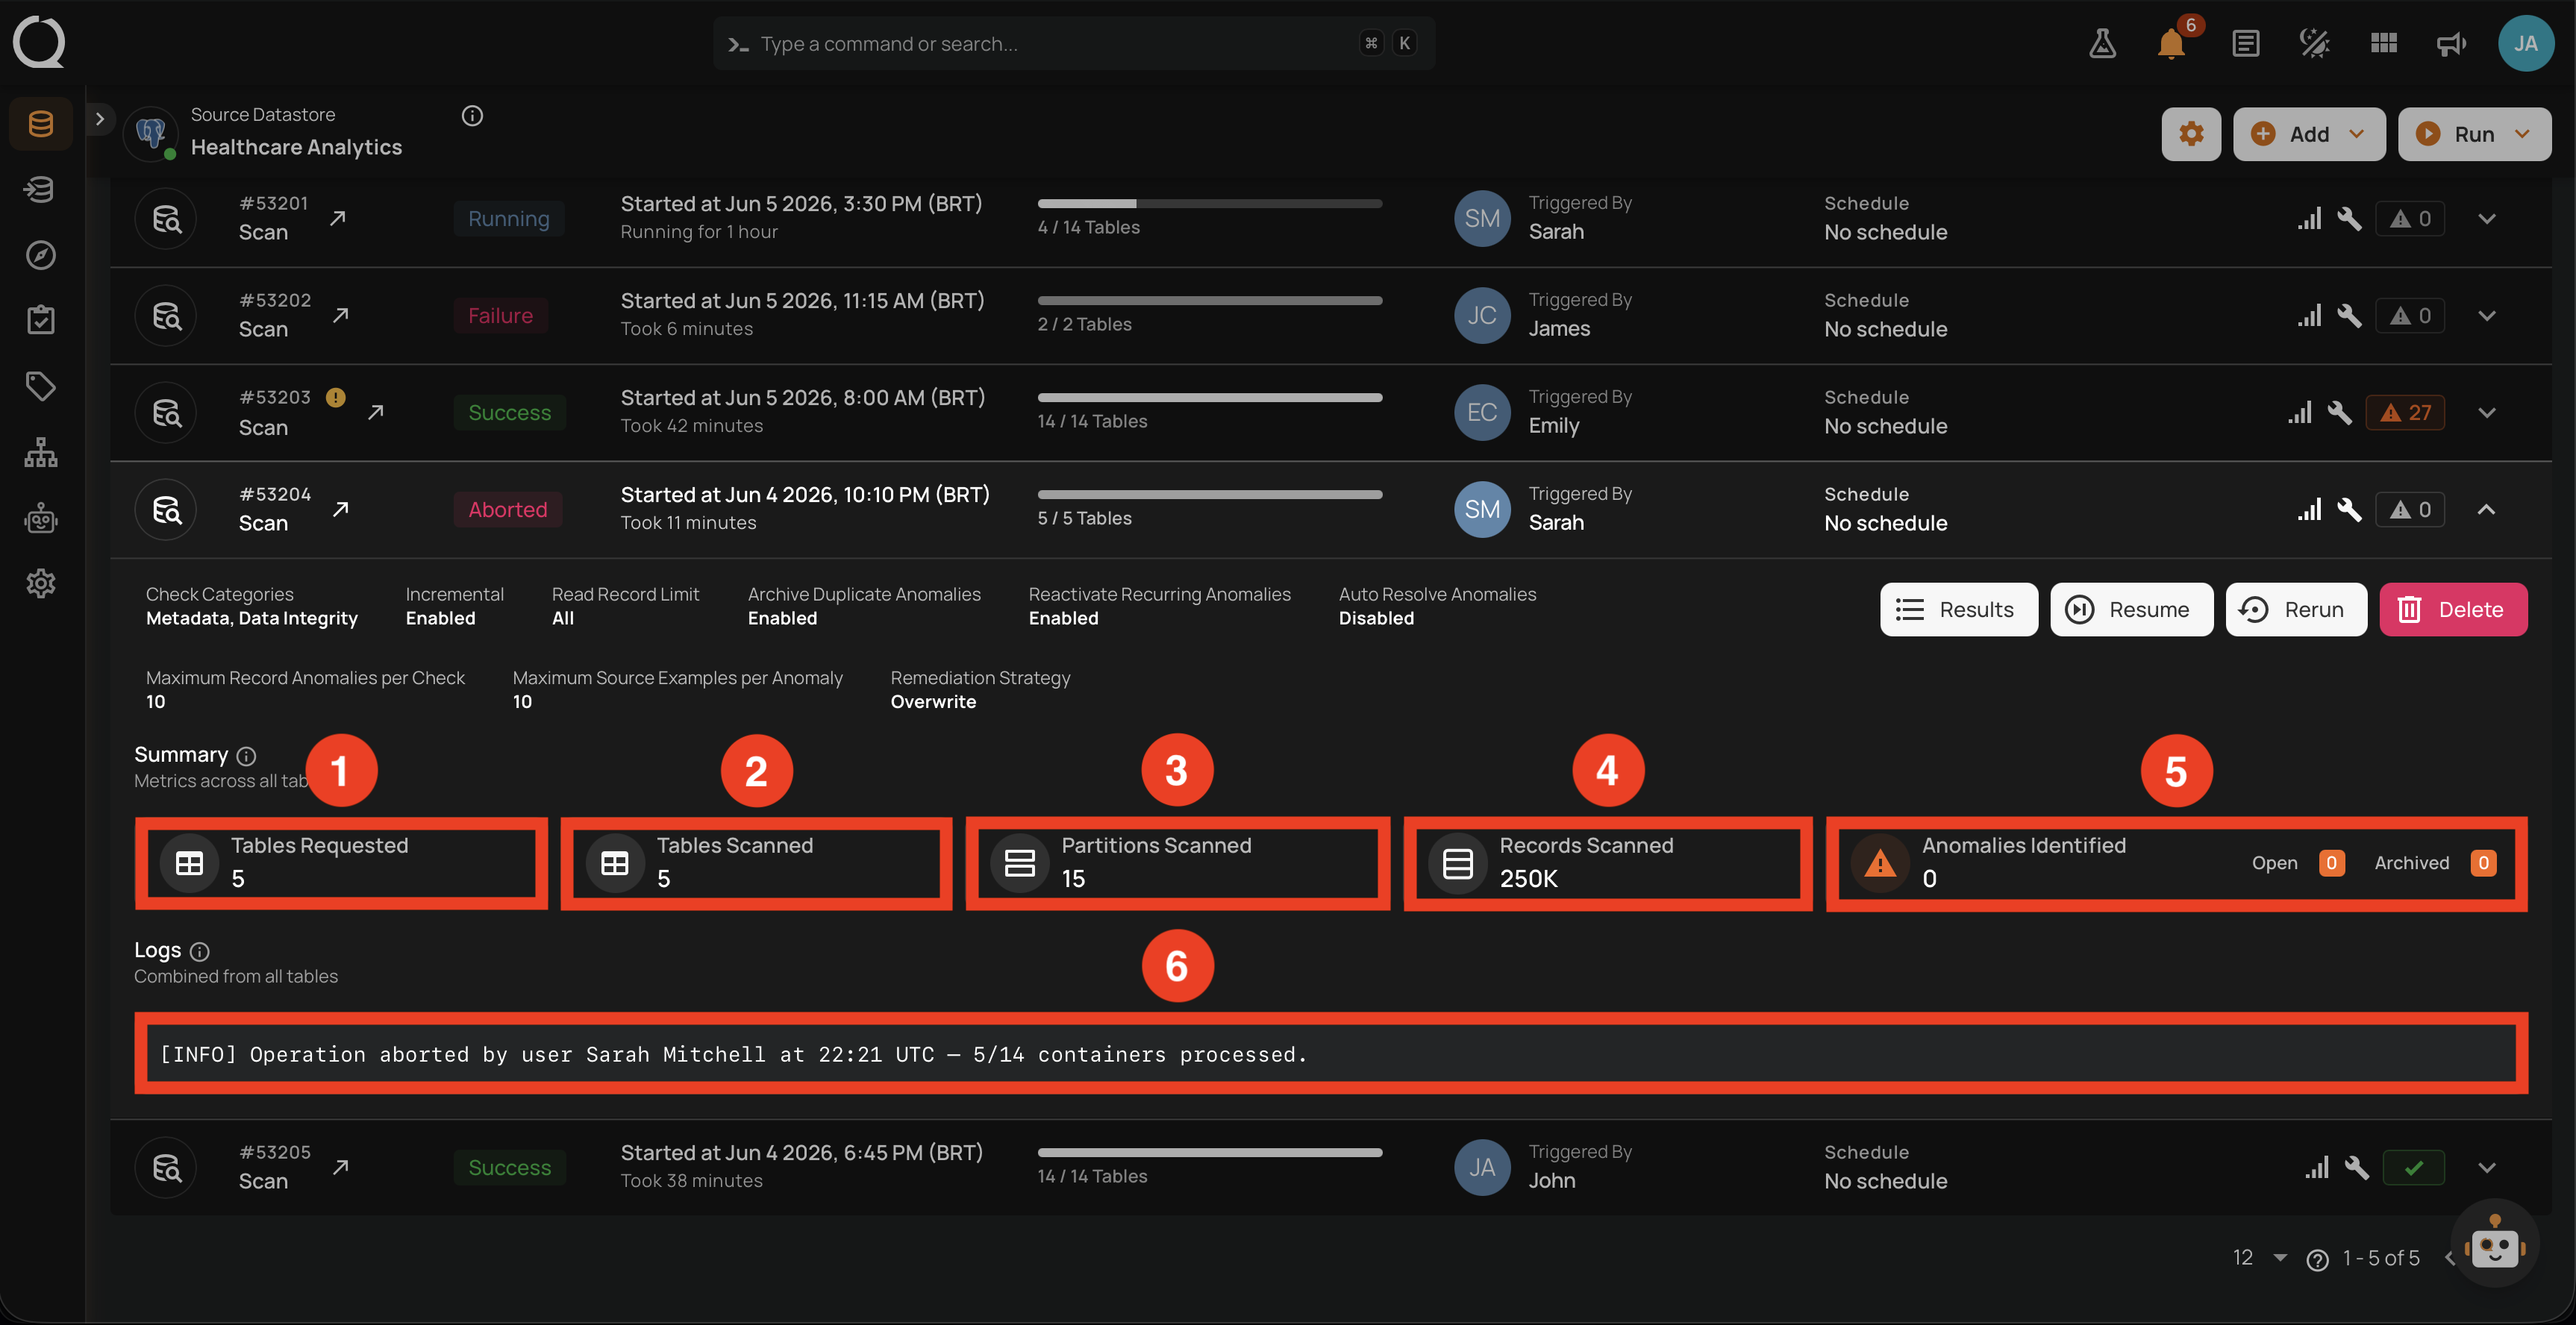2576x1325 pixels.
Task: Click the Open anomalies count badge
Action: [2331, 863]
